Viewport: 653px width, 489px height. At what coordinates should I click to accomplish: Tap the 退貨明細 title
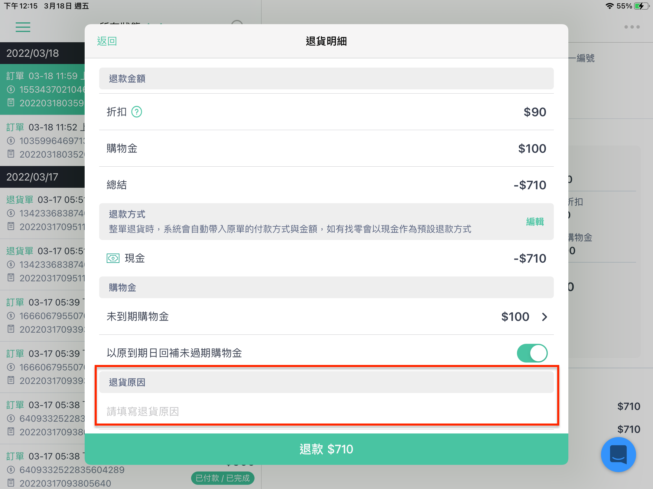[326, 41]
